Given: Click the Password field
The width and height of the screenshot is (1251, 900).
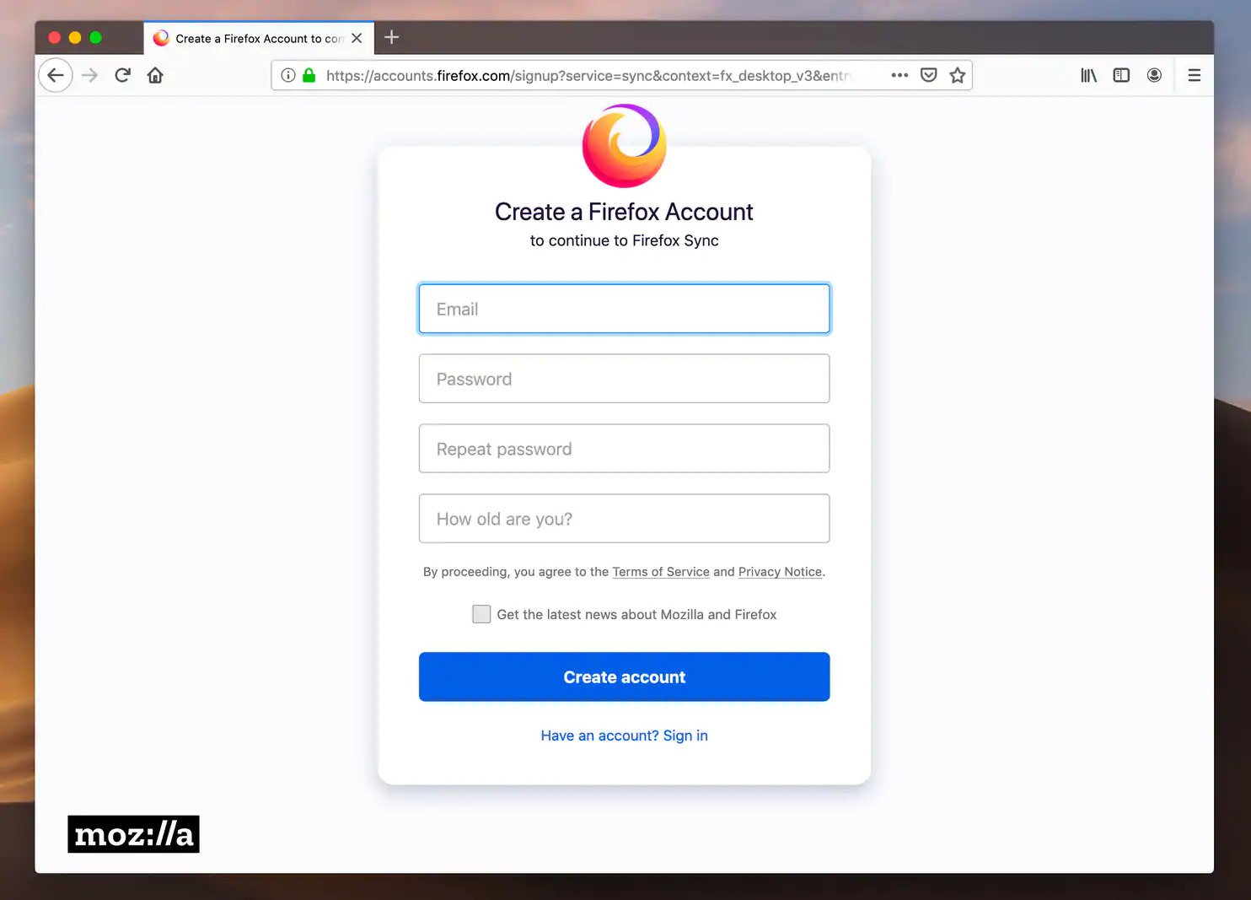Looking at the screenshot, I should (x=624, y=379).
